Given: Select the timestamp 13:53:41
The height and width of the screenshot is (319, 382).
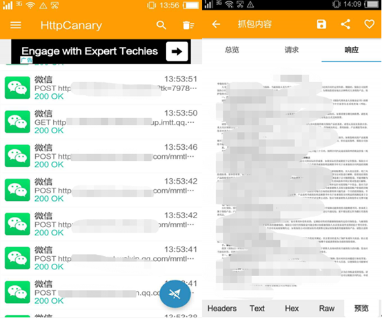Looking at the screenshot, I should (181, 249).
